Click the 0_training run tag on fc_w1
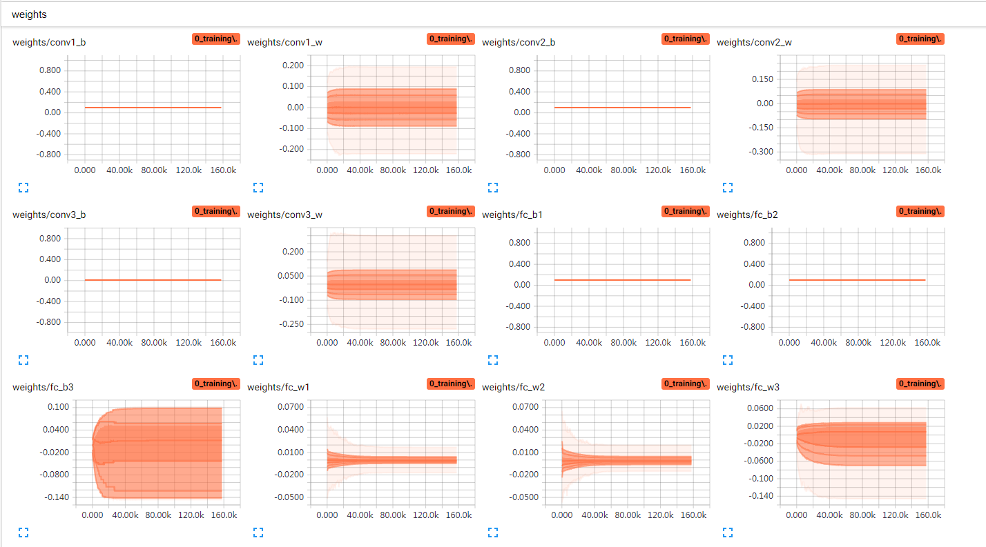This screenshot has width=986, height=547. [x=451, y=384]
